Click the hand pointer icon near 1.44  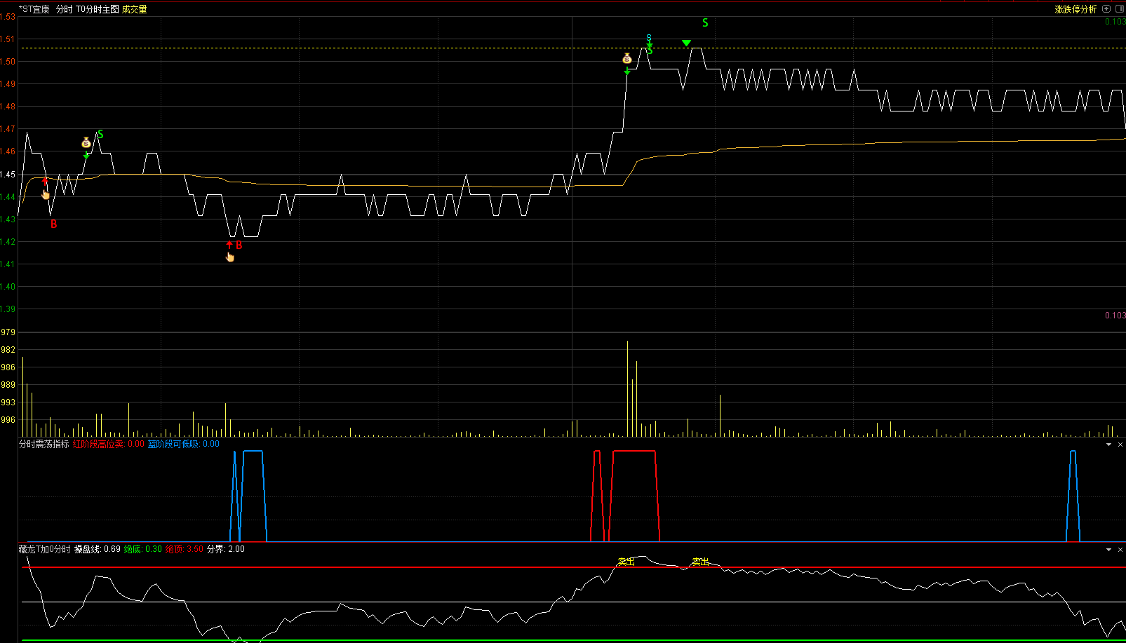pos(46,194)
